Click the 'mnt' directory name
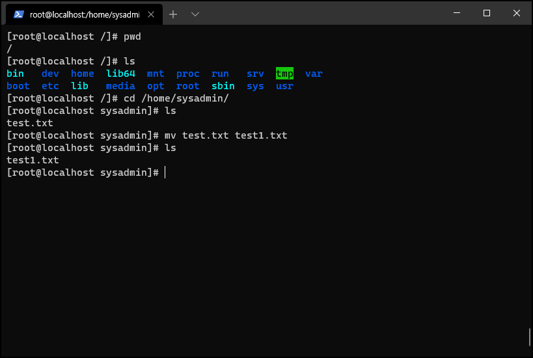The width and height of the screenshot is (533, 358). pos(156,74)
